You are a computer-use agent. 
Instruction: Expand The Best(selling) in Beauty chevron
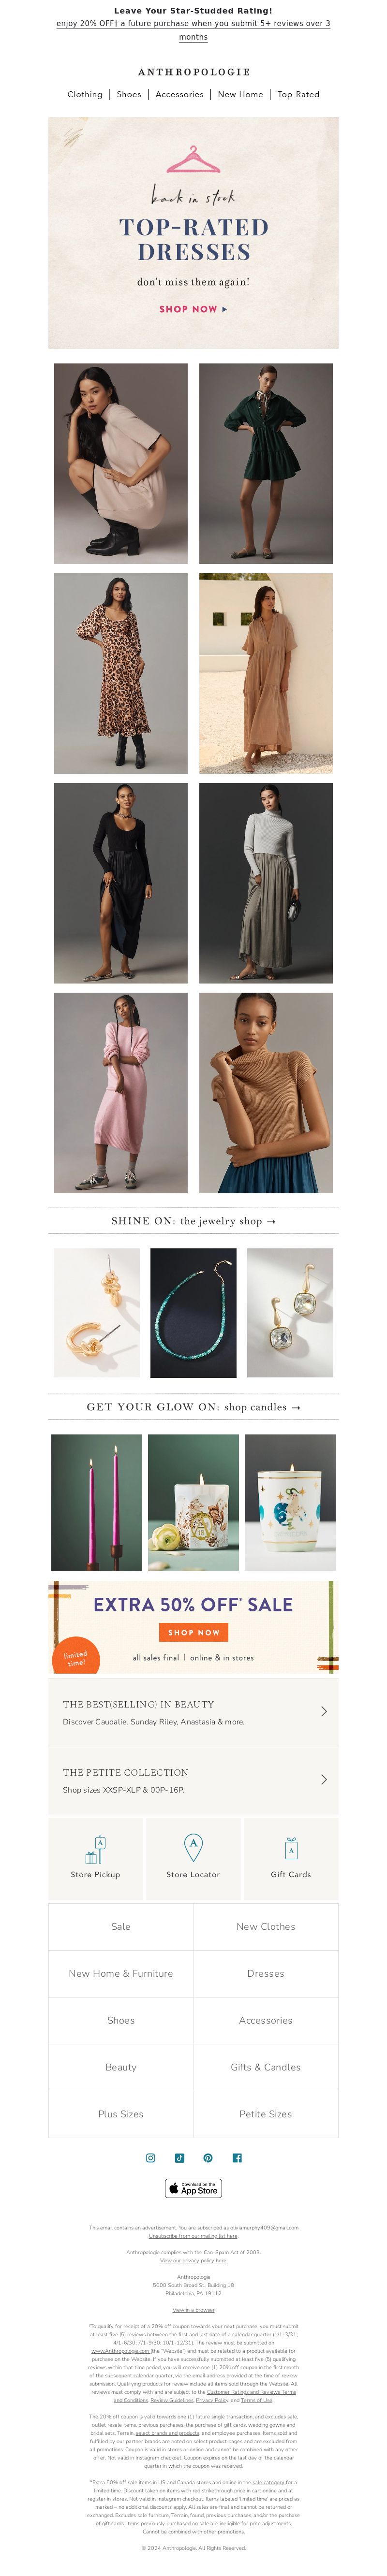pyautogui.click(x=323, y=1712)
